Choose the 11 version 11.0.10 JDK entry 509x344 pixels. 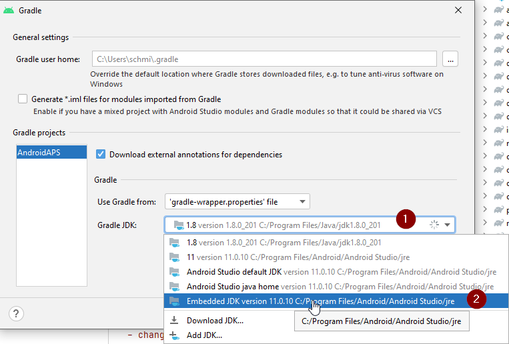336,257
